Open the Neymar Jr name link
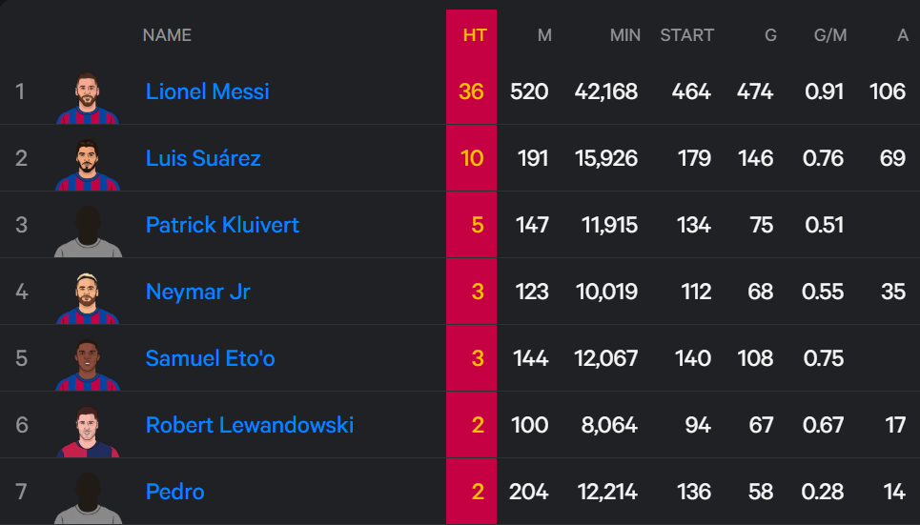The height and width of the screenshot is (525, 920). (x=197, y=292)
